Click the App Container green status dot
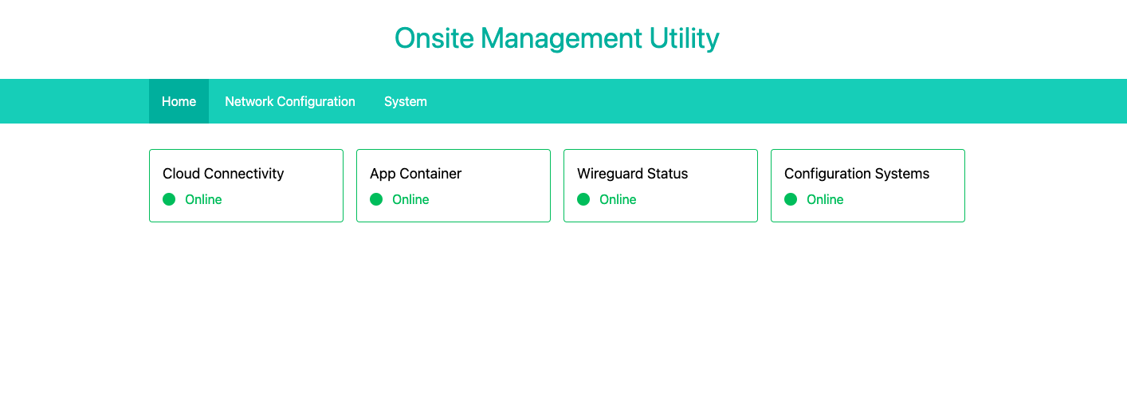The height and width of the screenshot is (416, 1127). coord(376,199)
